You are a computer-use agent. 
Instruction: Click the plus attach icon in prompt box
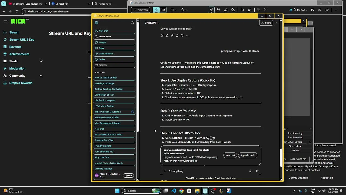[165, 171]
